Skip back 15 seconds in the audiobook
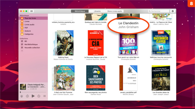Screen dimensions: 195x109 [27, 96]
